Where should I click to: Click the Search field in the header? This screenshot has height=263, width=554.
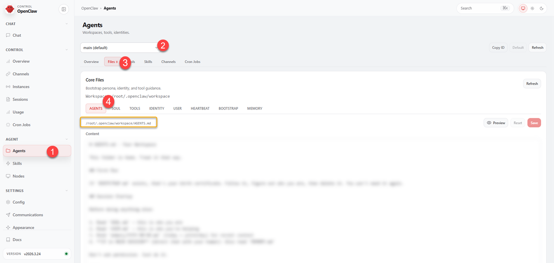[x=484, y=8]
